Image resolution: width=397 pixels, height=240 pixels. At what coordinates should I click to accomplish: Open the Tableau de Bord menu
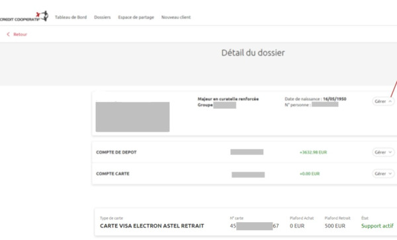[x=71, y=17]
